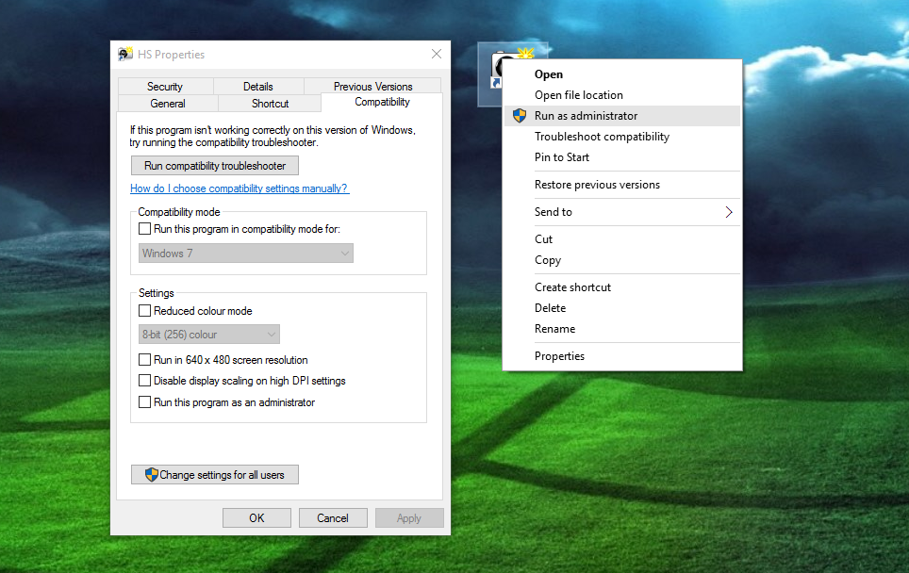Select Pin to Start
Viewport: 909px width, 573px height.
(x=622, y=157)
